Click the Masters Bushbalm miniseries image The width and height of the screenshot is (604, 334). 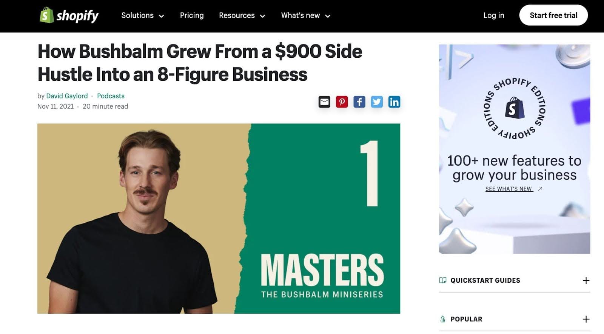(219, 219)
